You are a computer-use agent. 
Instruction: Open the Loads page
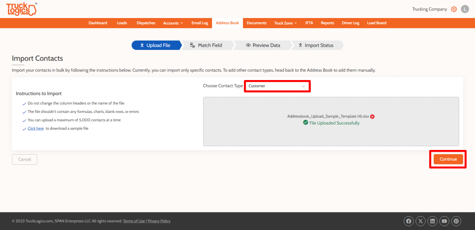(x=122, y=23)
